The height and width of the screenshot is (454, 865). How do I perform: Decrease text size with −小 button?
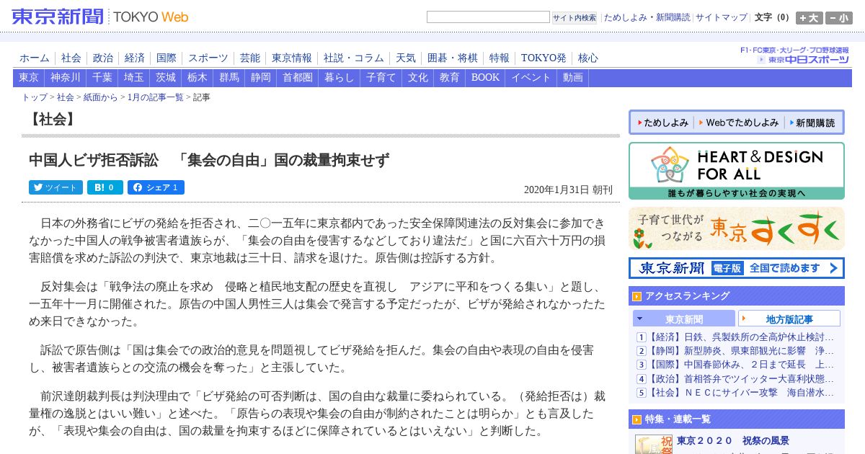point(839,18)
